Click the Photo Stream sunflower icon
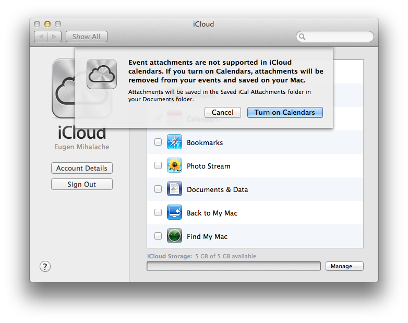 (x=174, y=165)
